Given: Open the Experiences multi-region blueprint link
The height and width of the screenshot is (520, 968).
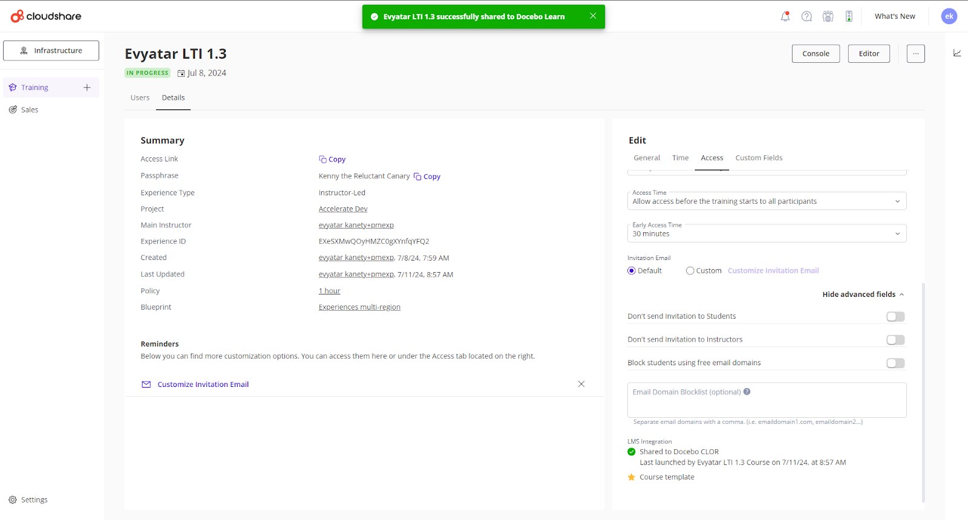Looking at the screenshot, I should 359,308.
